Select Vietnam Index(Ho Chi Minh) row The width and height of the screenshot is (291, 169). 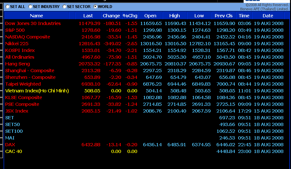click(x=145, y=91)
